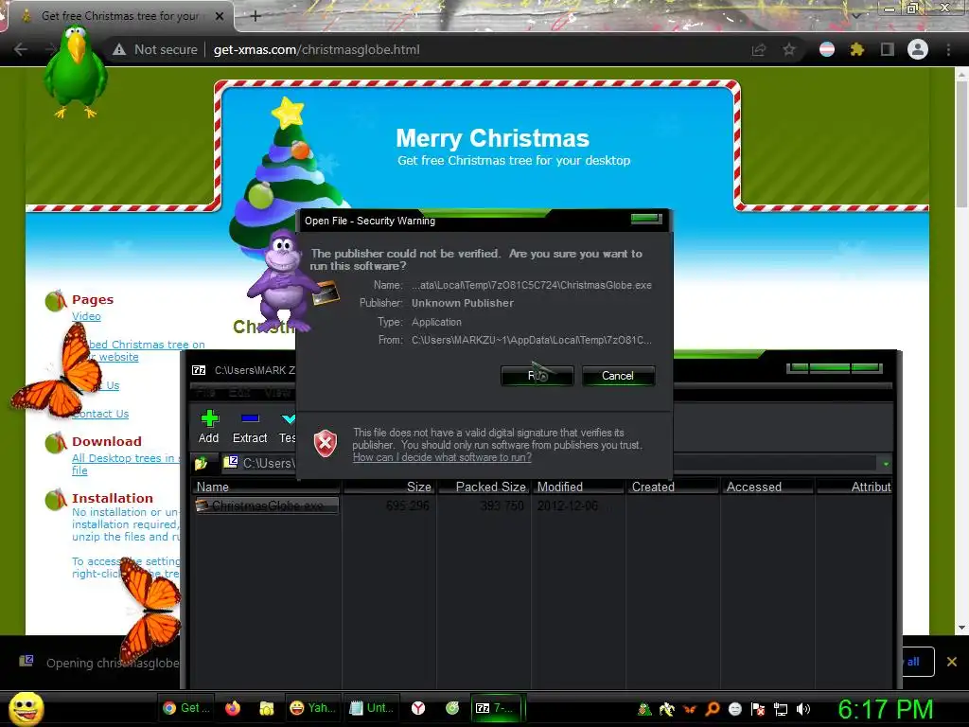Click the magnifier tray icon
This screenshot has height=727, width=969.
click(712, 709)
